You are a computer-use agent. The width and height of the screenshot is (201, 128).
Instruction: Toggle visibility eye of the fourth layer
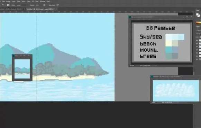pos(197,50)
